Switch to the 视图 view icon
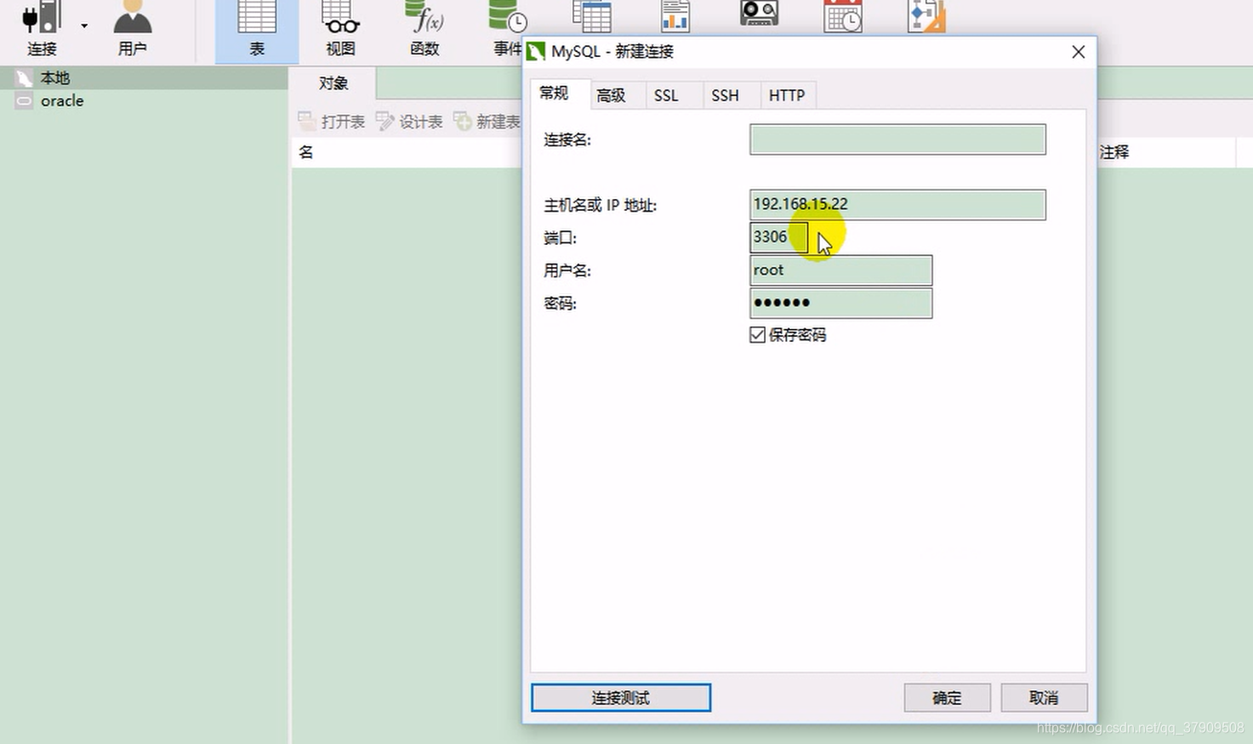The image size is (1253, 744). coord(341,19)
